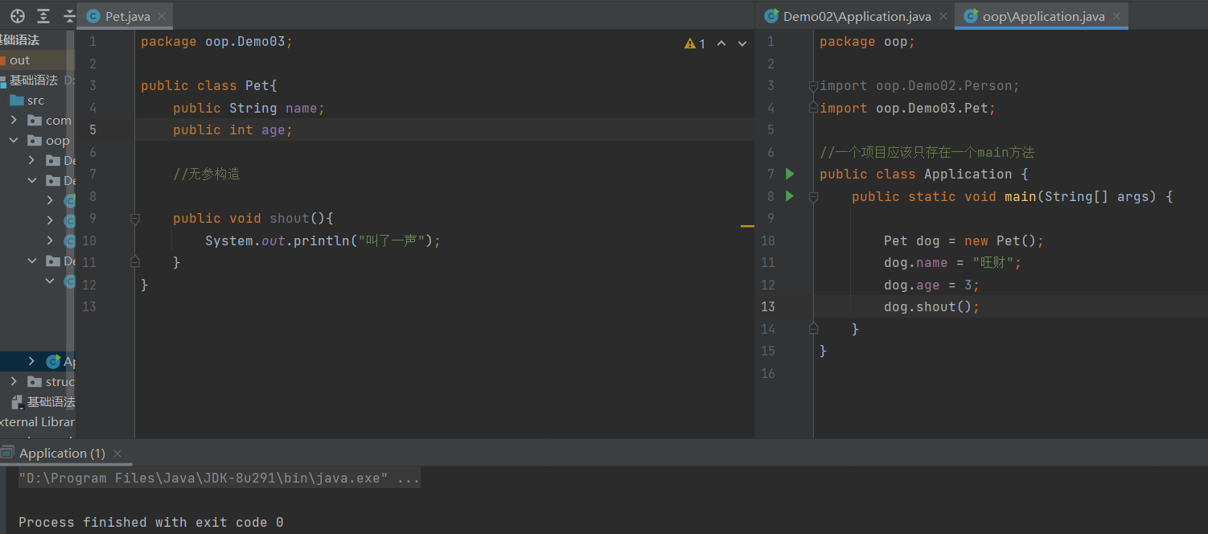Screen dimensions: 1208x534
Task: Click the System.out.println line in Pet.java
Action: [323, 240]
